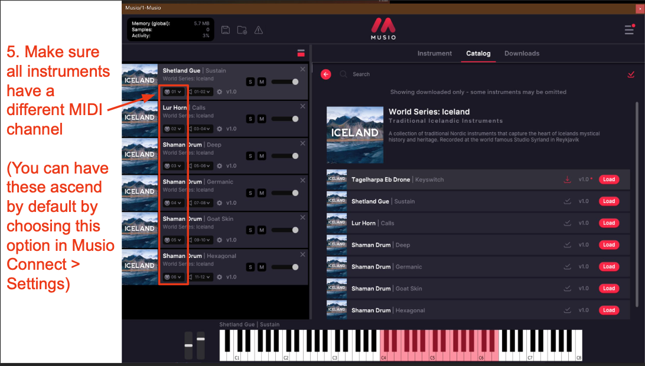
Task: Click the World Series: Iceland cover thumbnail
Action: point(355,135)
